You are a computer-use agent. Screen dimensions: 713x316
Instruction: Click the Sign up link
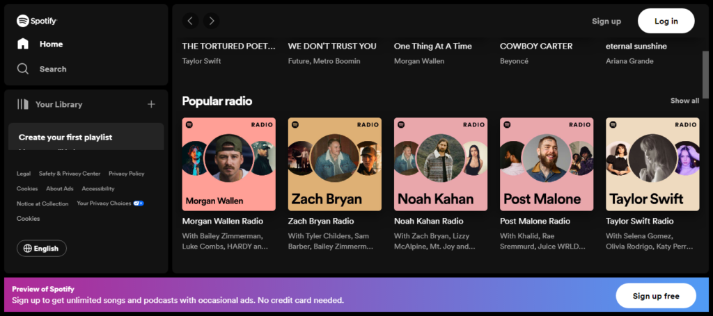pos(606,21)
